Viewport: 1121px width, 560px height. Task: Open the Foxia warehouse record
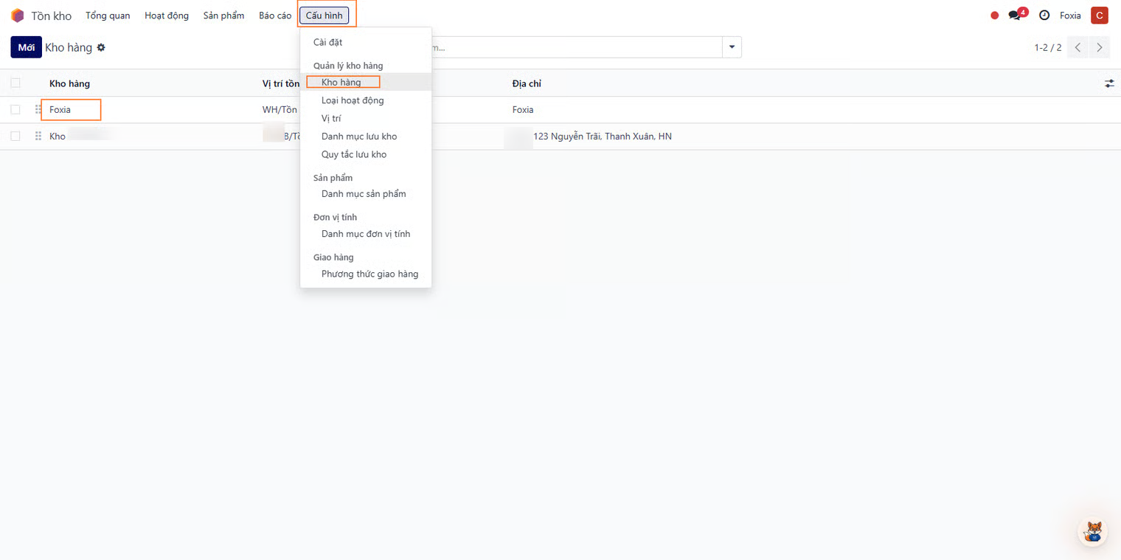tap(60, 110)
